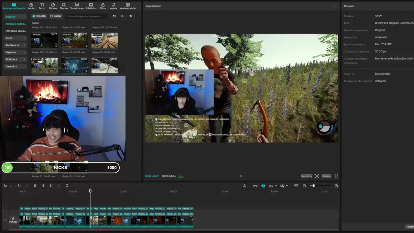Click the Todos heading in media list

pyautogui.click(x=36, y=23)
